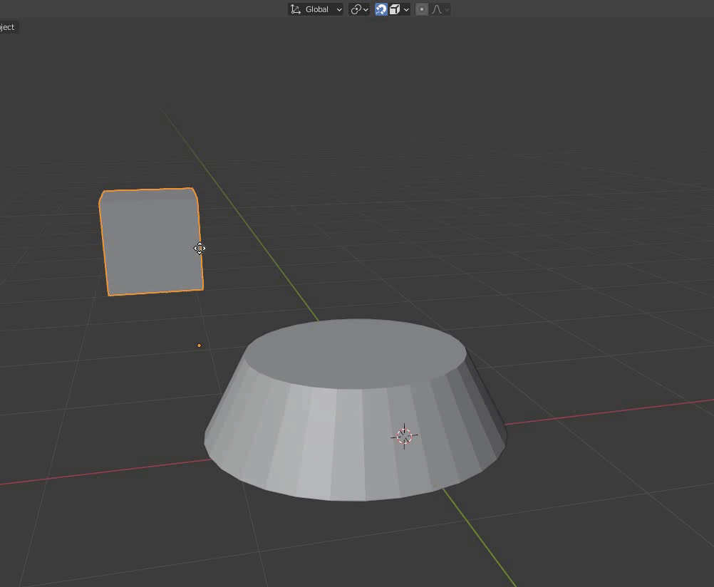
Task: Open the pivot point selector
Action: point(358,9)
